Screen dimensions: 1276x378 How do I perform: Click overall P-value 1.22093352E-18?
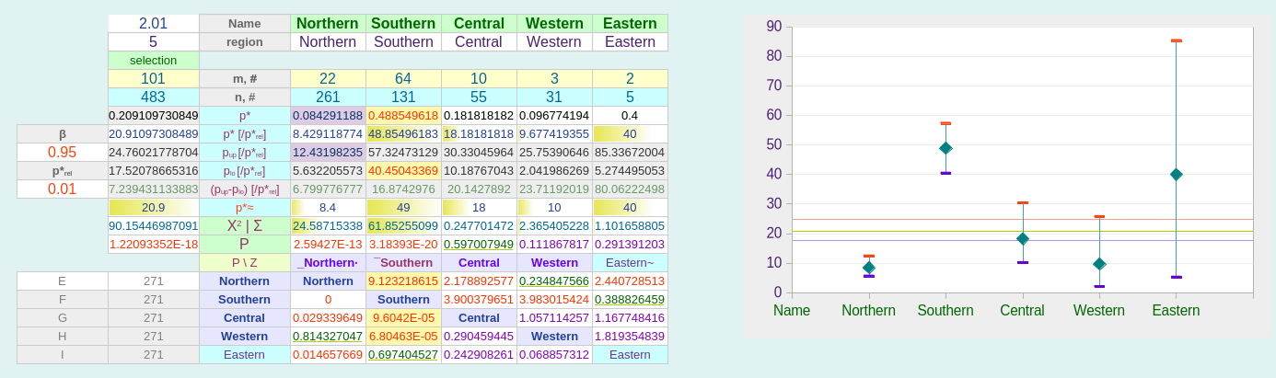click(x=154, y=245)
